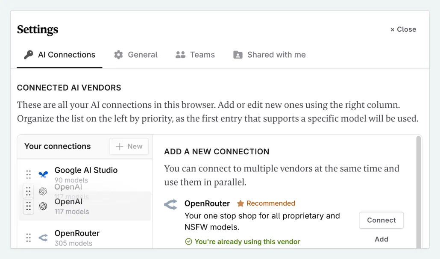This screenshot has width=440, height=259.
Task: Click the Add link below Connect
Action: point(381,239)
